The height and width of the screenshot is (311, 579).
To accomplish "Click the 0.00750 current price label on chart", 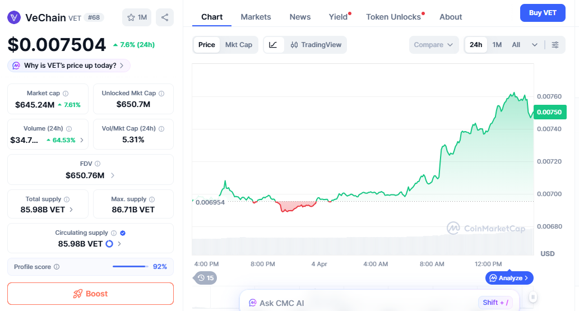I will (549, 112).
